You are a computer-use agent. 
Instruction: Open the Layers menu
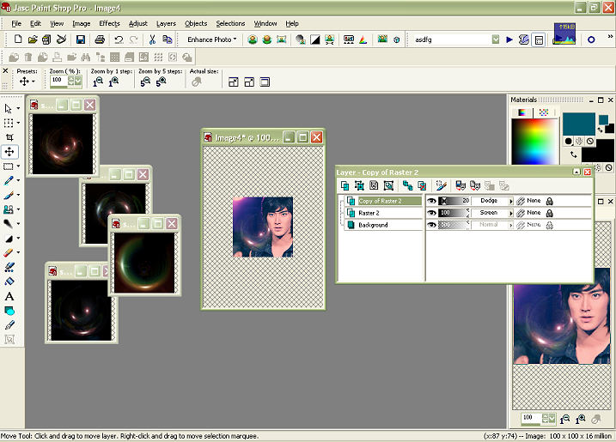[166, 23]
